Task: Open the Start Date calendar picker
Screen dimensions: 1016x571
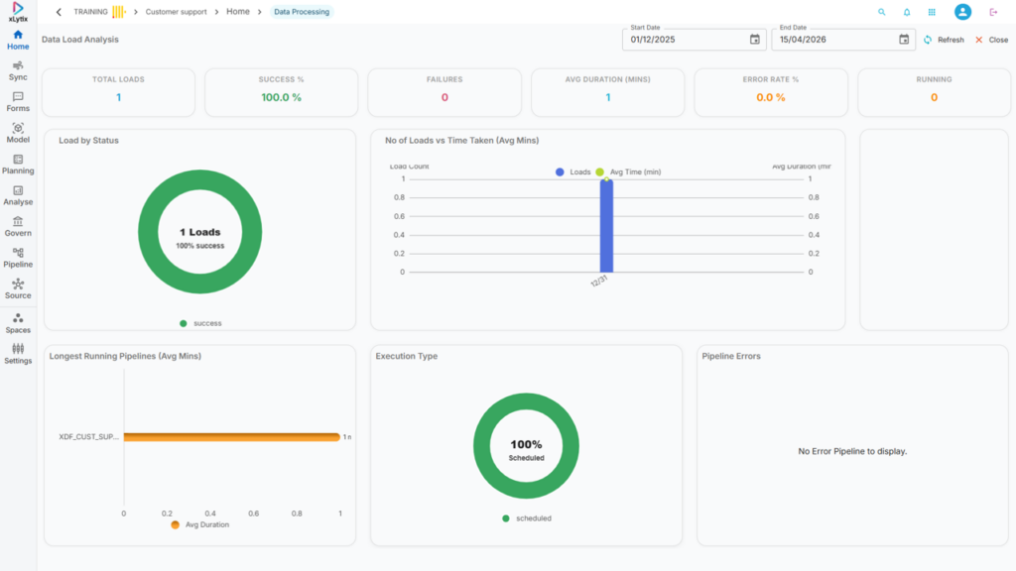Action: coord(754,40)
